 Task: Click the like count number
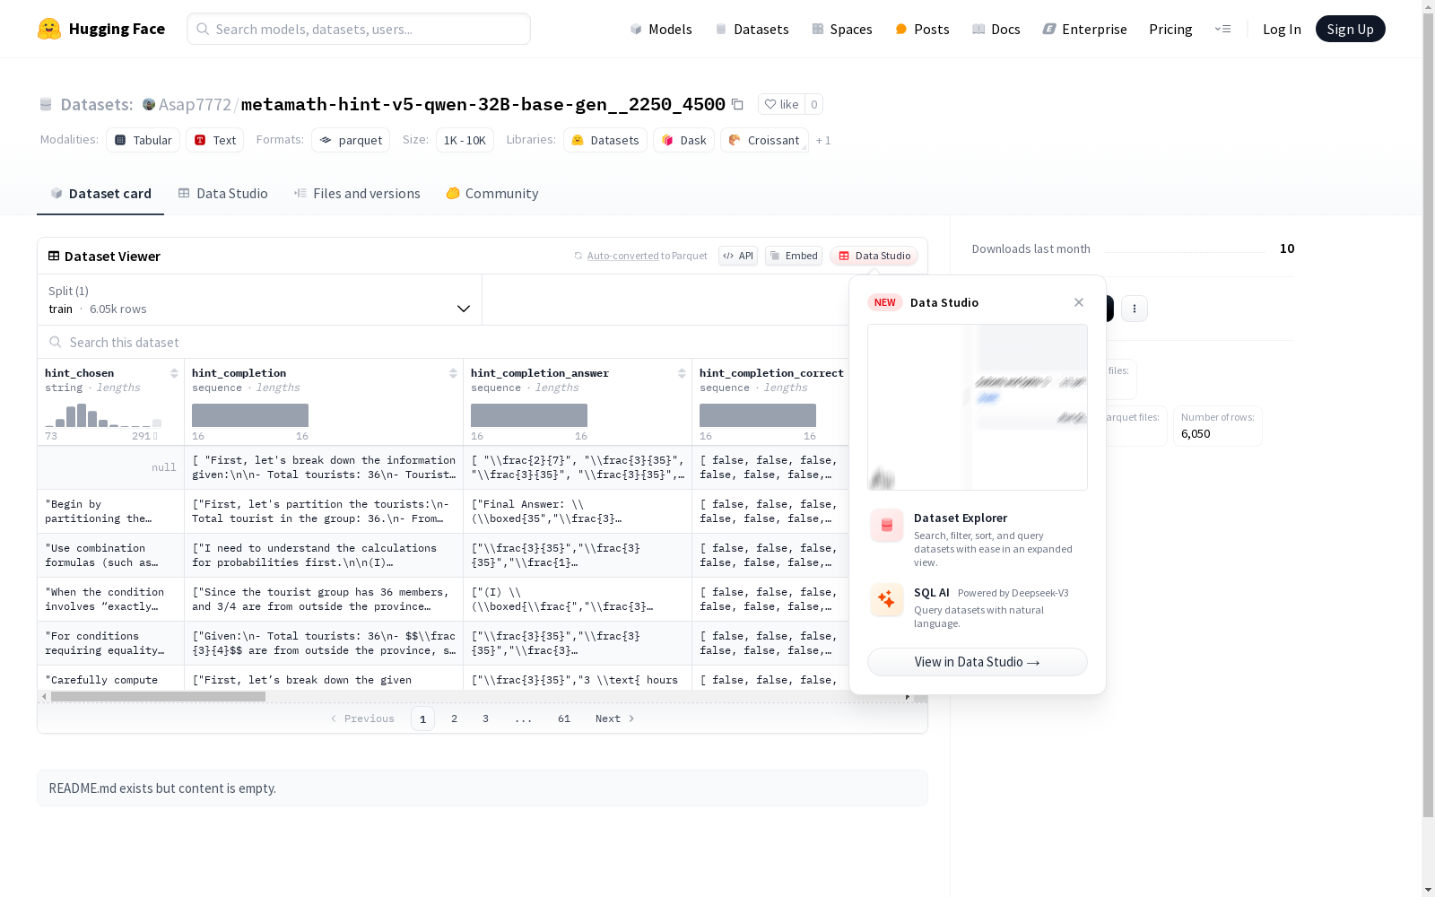(814, 104)
